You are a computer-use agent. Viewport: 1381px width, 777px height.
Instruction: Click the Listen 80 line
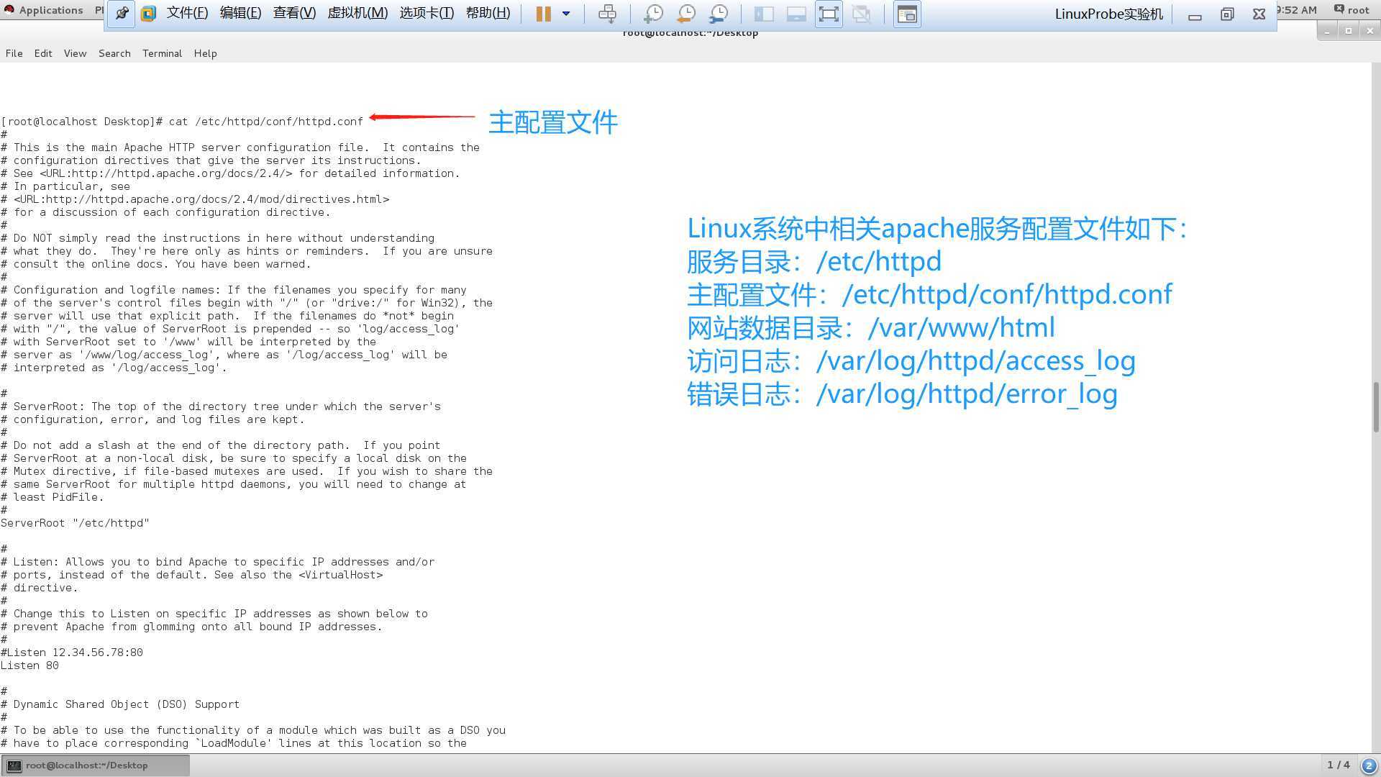tap(29, 665)
